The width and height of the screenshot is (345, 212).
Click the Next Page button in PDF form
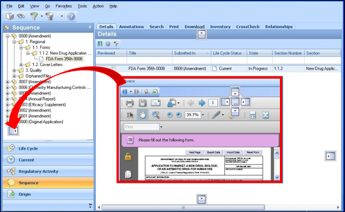pos(195,152)
